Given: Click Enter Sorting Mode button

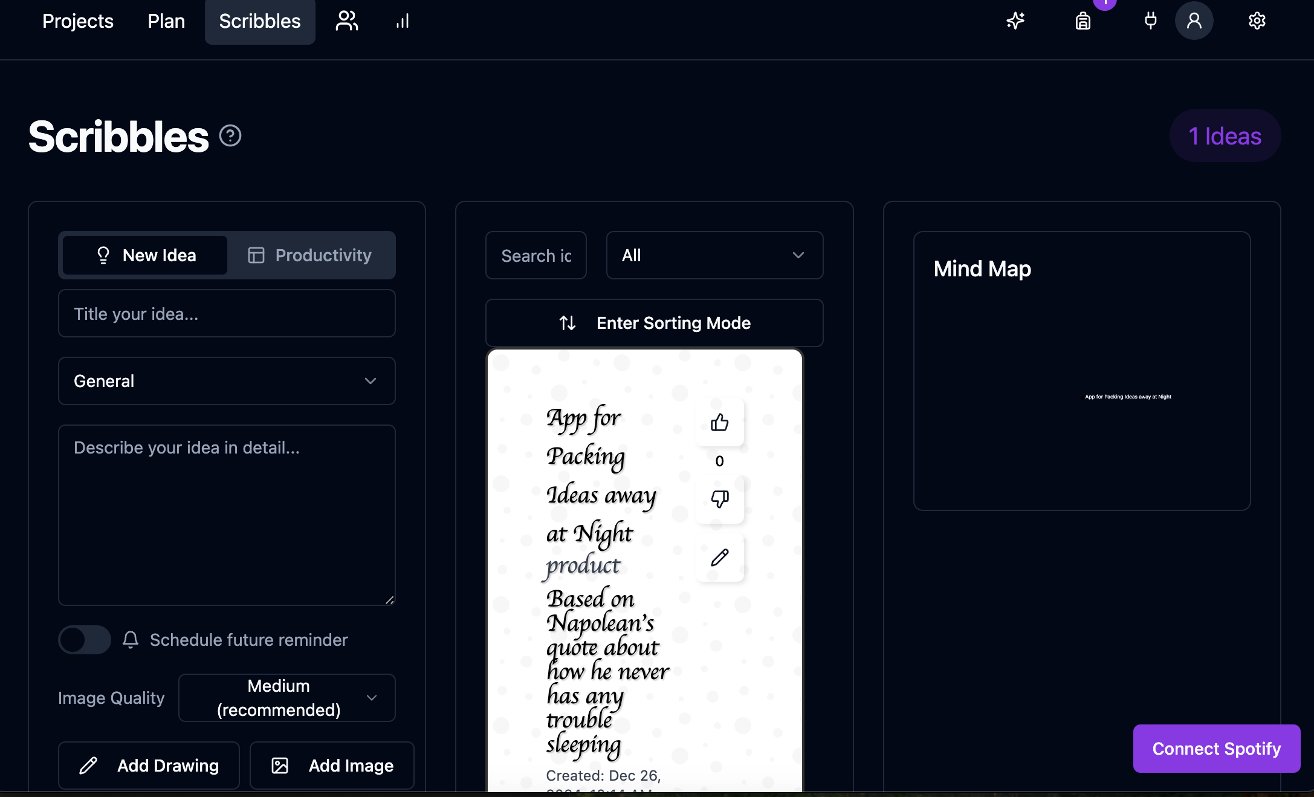Looking at the screenshot, I should click(654, 323).
